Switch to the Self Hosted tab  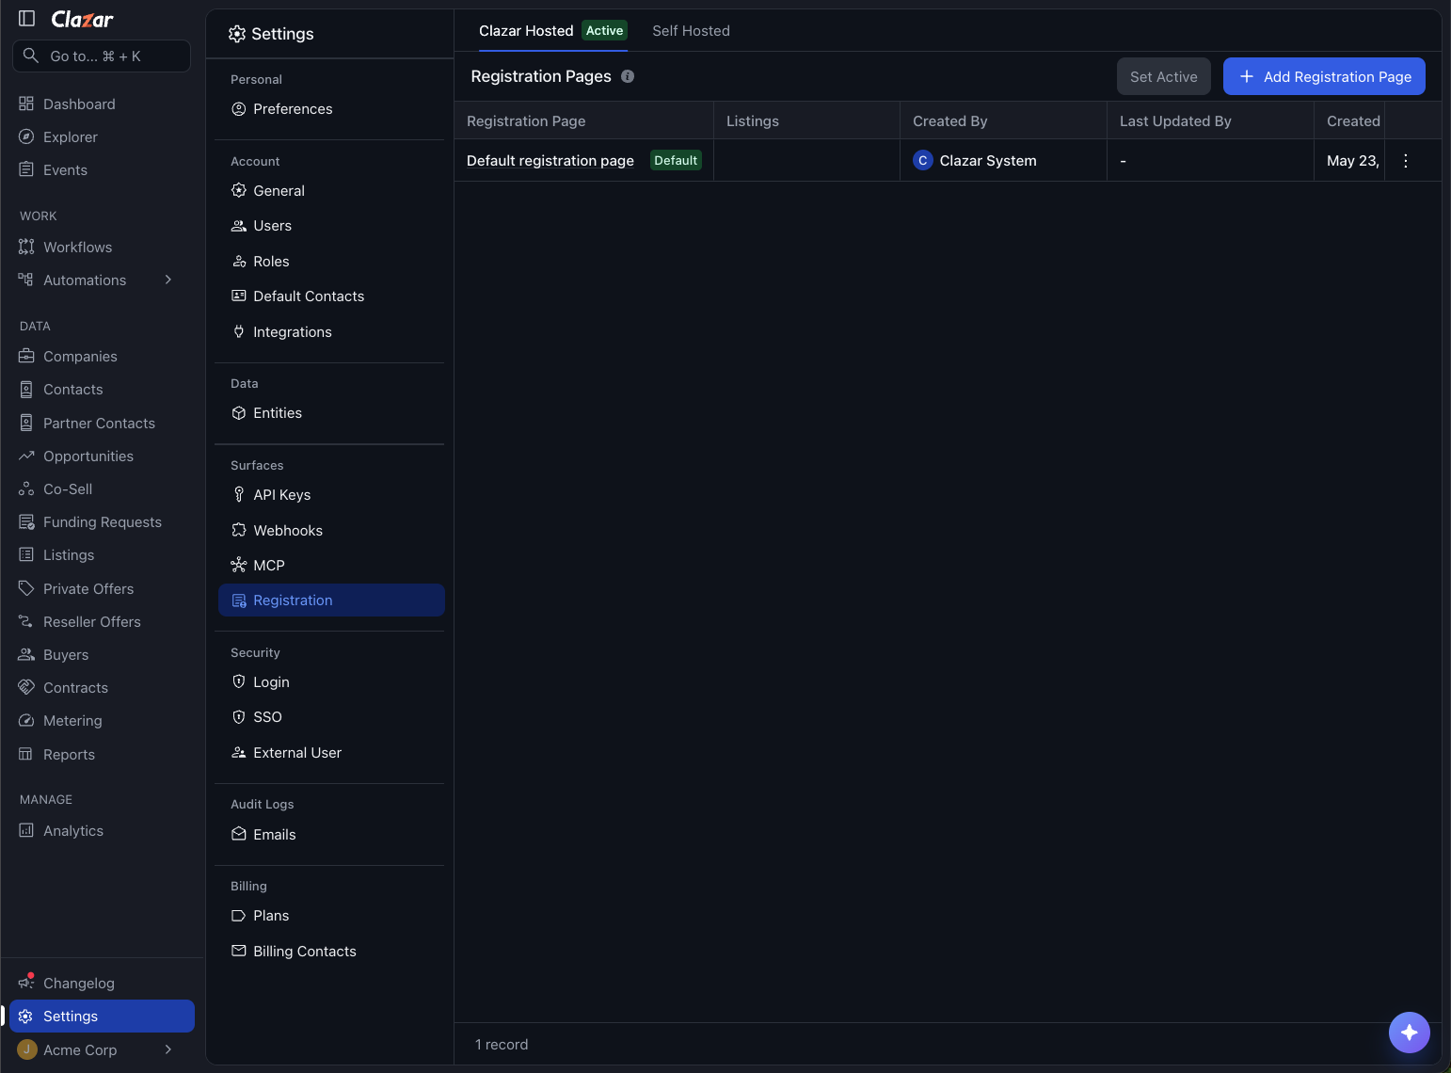click(x=691, y=31)
